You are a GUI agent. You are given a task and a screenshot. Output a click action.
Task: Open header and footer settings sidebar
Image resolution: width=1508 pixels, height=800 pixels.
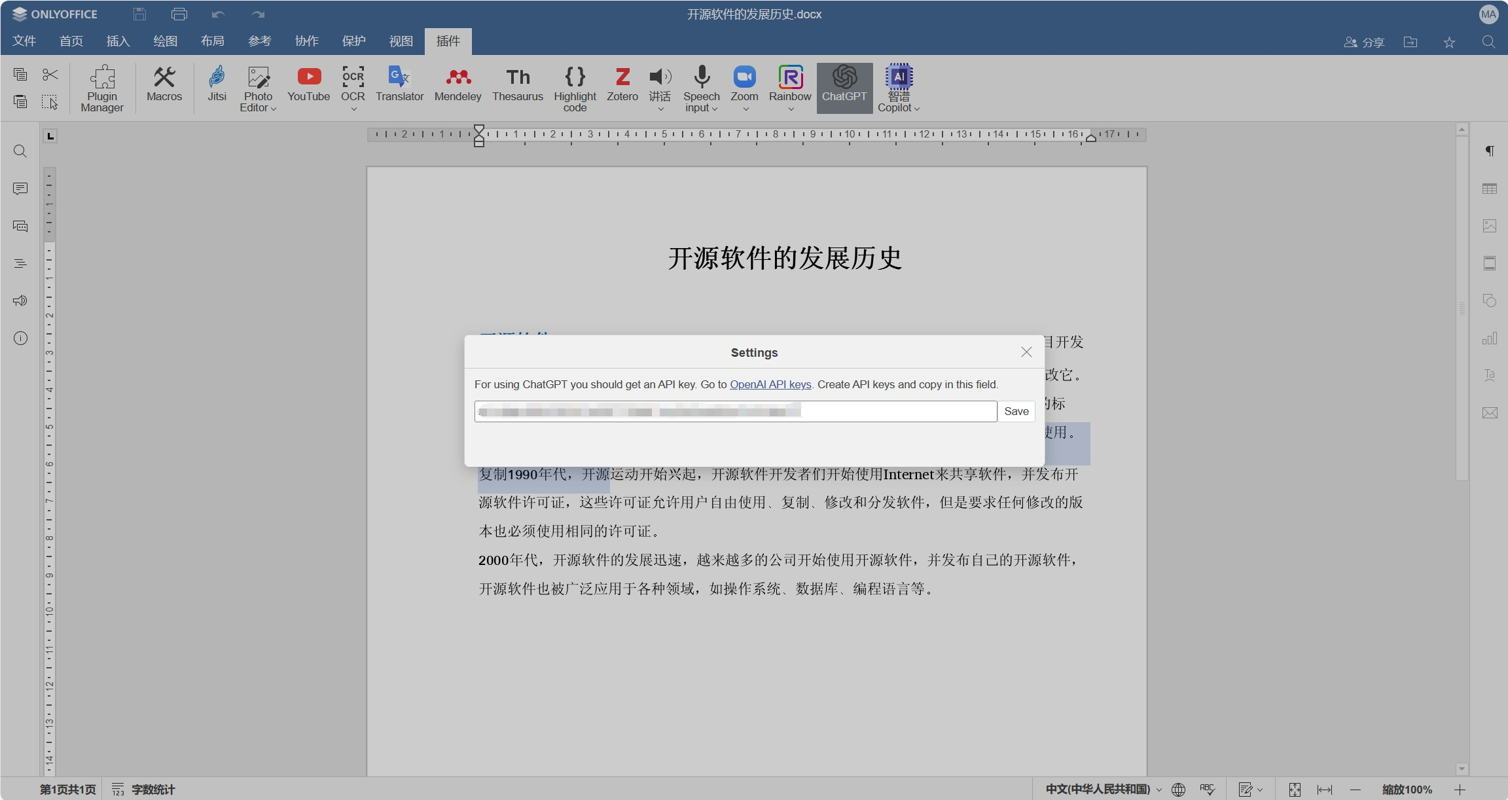point(1490,263)
